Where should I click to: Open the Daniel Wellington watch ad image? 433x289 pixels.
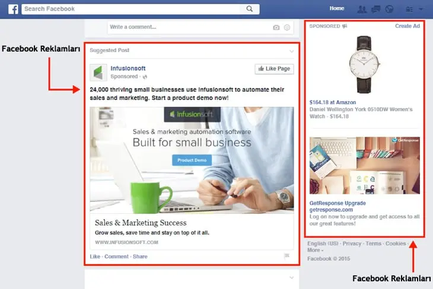[364, 65]
